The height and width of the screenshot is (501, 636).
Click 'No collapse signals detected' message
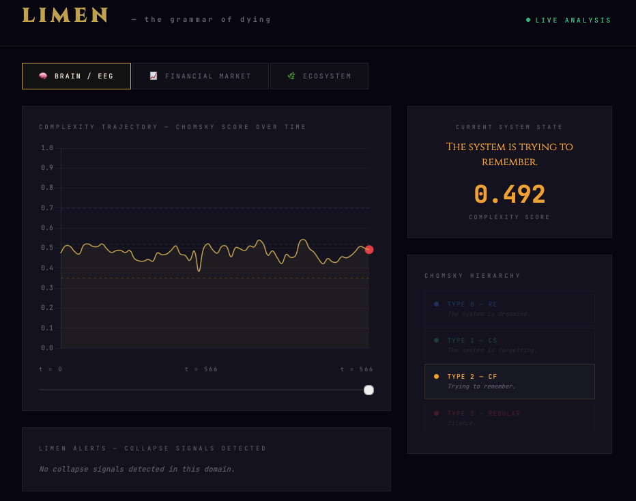pyautogui.click(x=137, y=469)
